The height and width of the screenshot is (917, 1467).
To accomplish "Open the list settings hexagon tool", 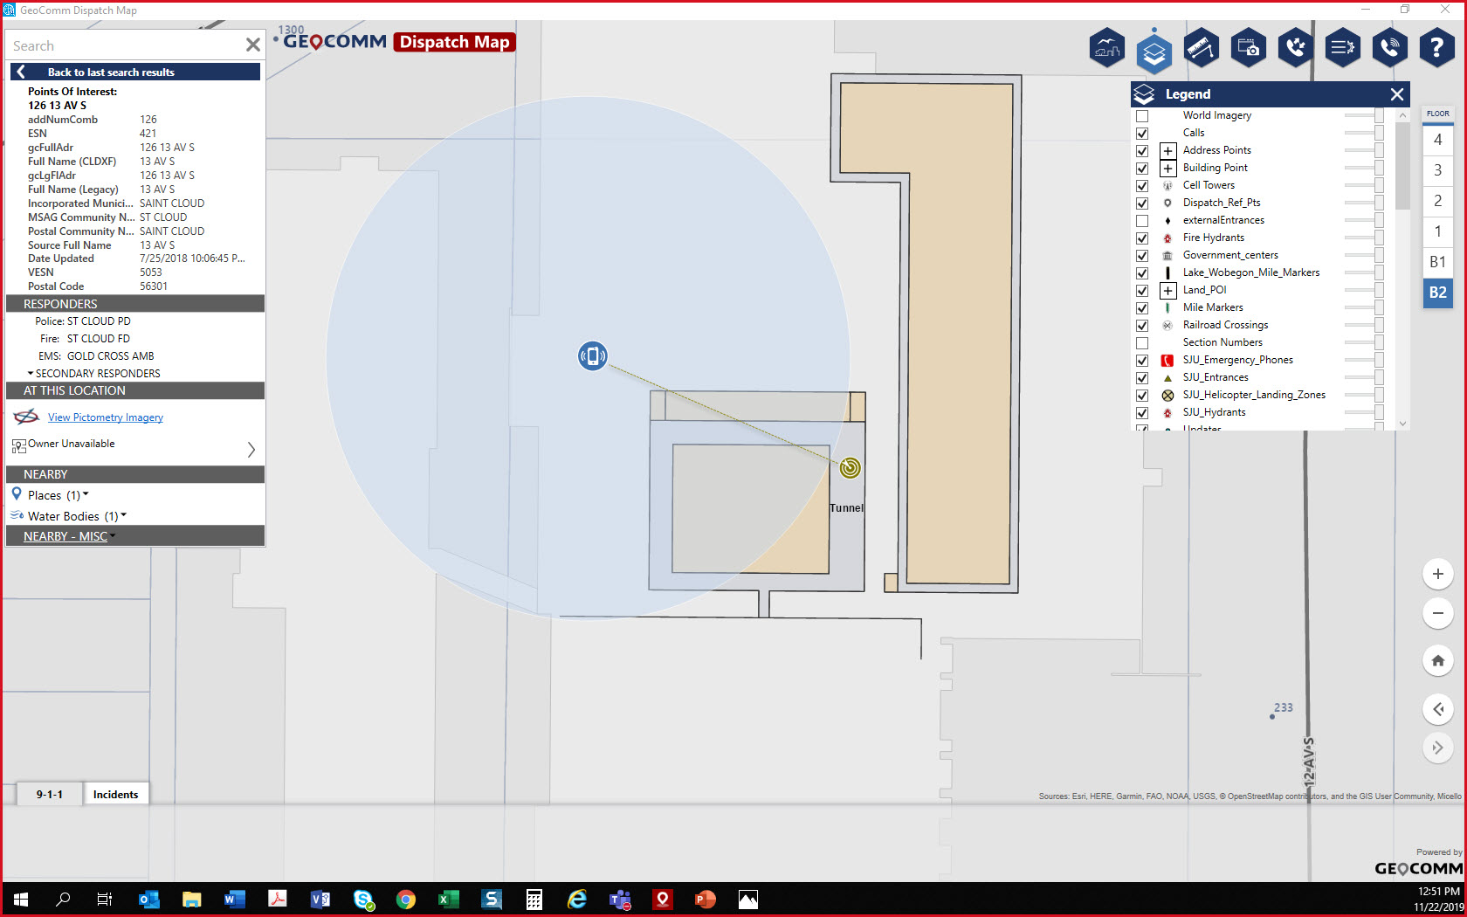I will tap(1342, 48).
